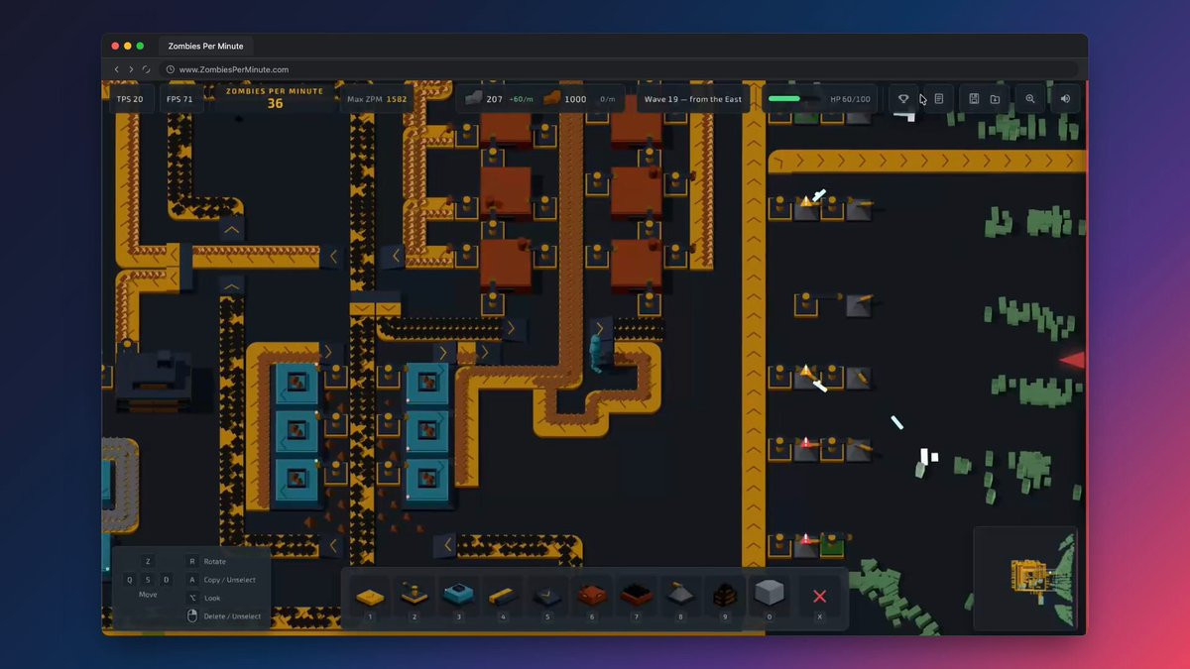Choose the gray stone cube in slot 0

point(770,596)
